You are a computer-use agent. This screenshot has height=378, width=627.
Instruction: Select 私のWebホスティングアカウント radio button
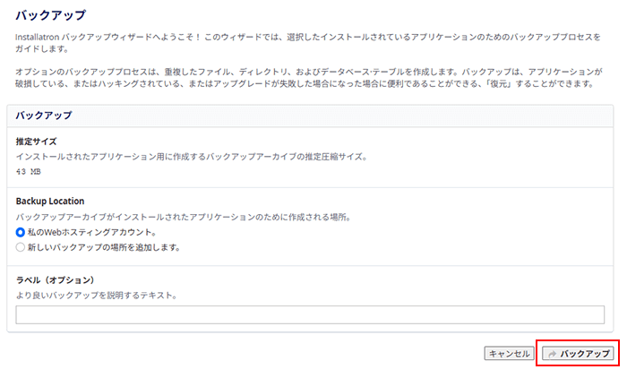click(21, 232)
